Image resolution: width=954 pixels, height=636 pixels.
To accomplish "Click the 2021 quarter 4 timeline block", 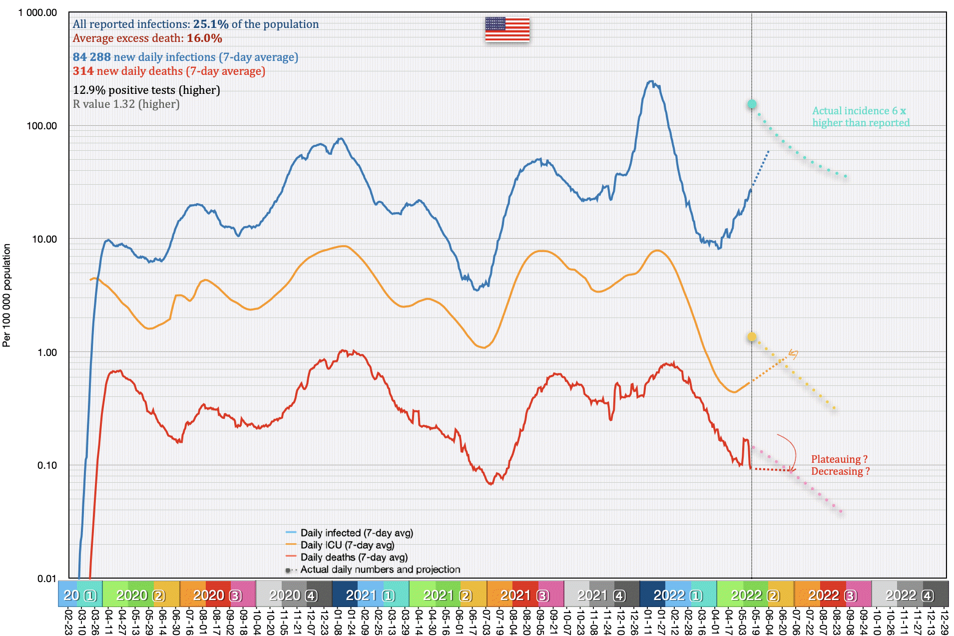I will pyautogui.click(x=601, y=595).
